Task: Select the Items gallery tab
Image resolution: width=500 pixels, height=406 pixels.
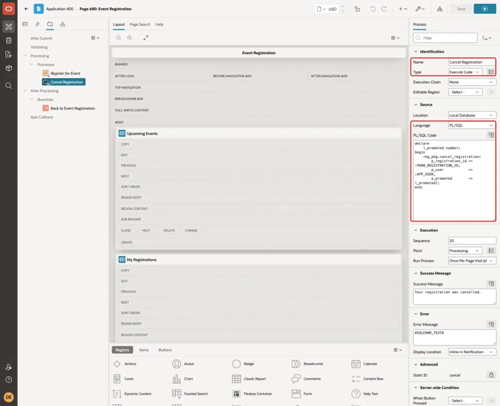Action: pyautogui.click(x=144, y=349)
